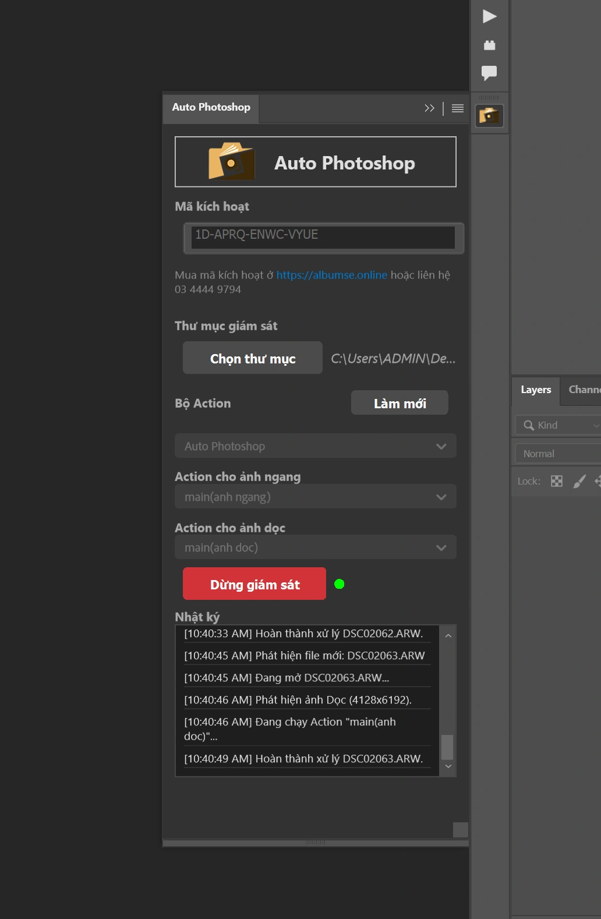
Task: Click the Làm mới button
Action: [400, 403]
